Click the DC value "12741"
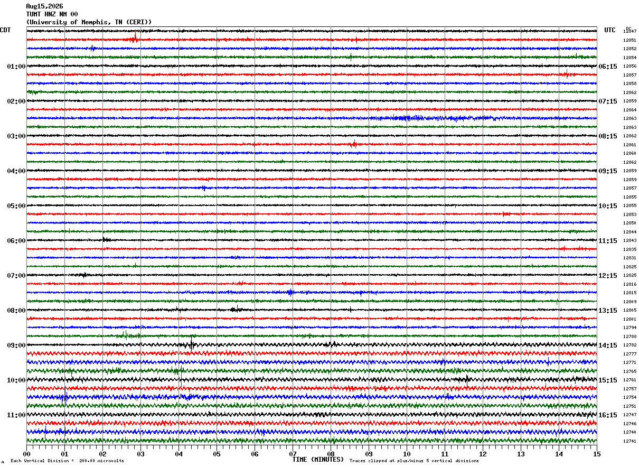The image size is (639, 468). (x=629, y=441)
